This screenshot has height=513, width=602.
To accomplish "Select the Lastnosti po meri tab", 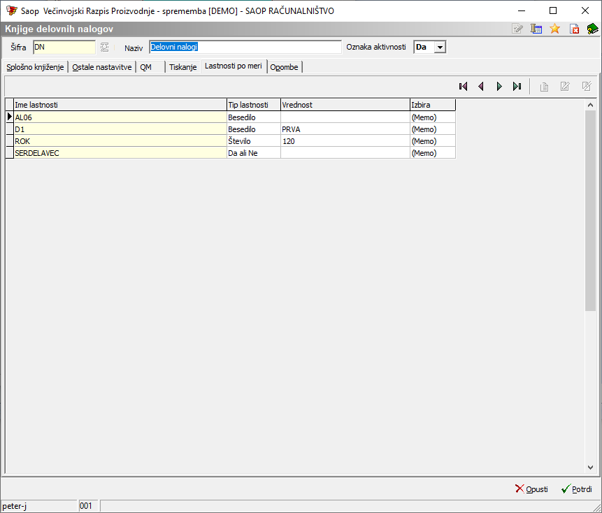I will pyautogui.click(x=234, y=66).
